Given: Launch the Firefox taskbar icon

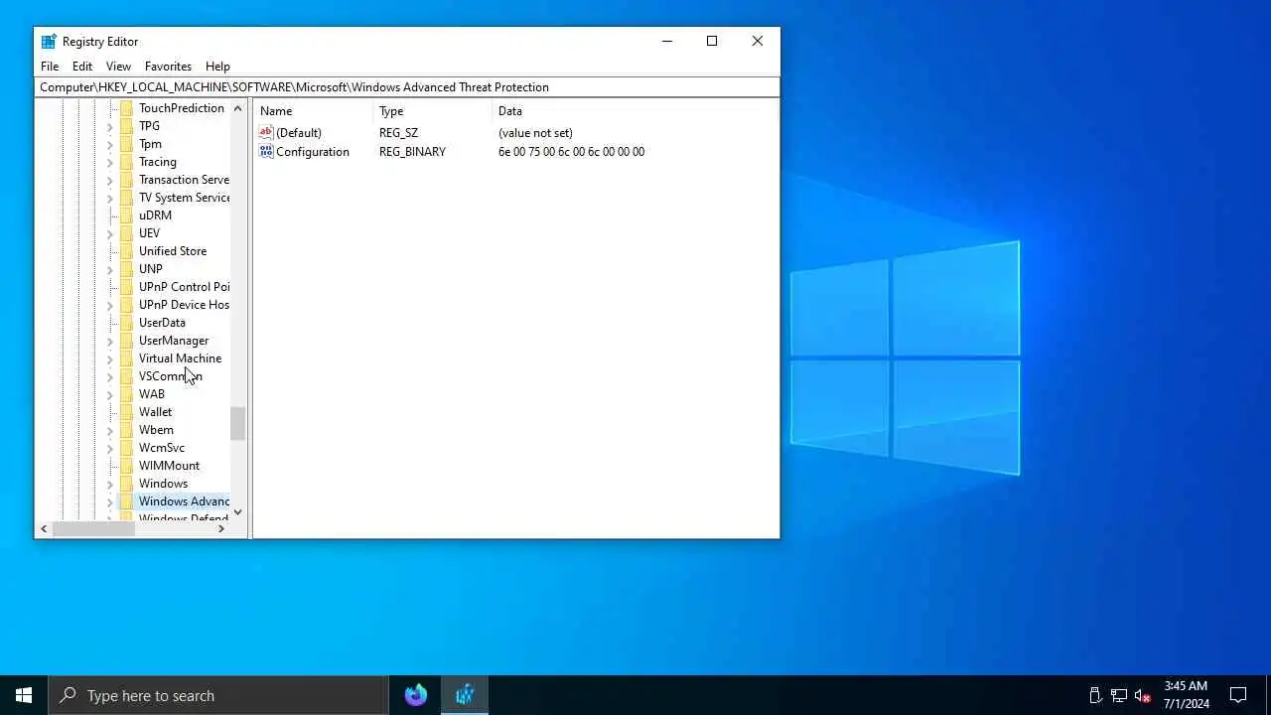Looking at the screenshot, I should [x=416, y=695].
